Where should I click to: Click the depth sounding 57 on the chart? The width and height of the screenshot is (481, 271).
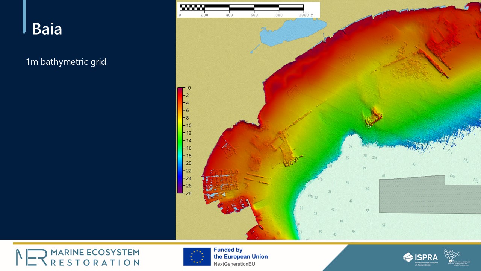click(384, 225)
